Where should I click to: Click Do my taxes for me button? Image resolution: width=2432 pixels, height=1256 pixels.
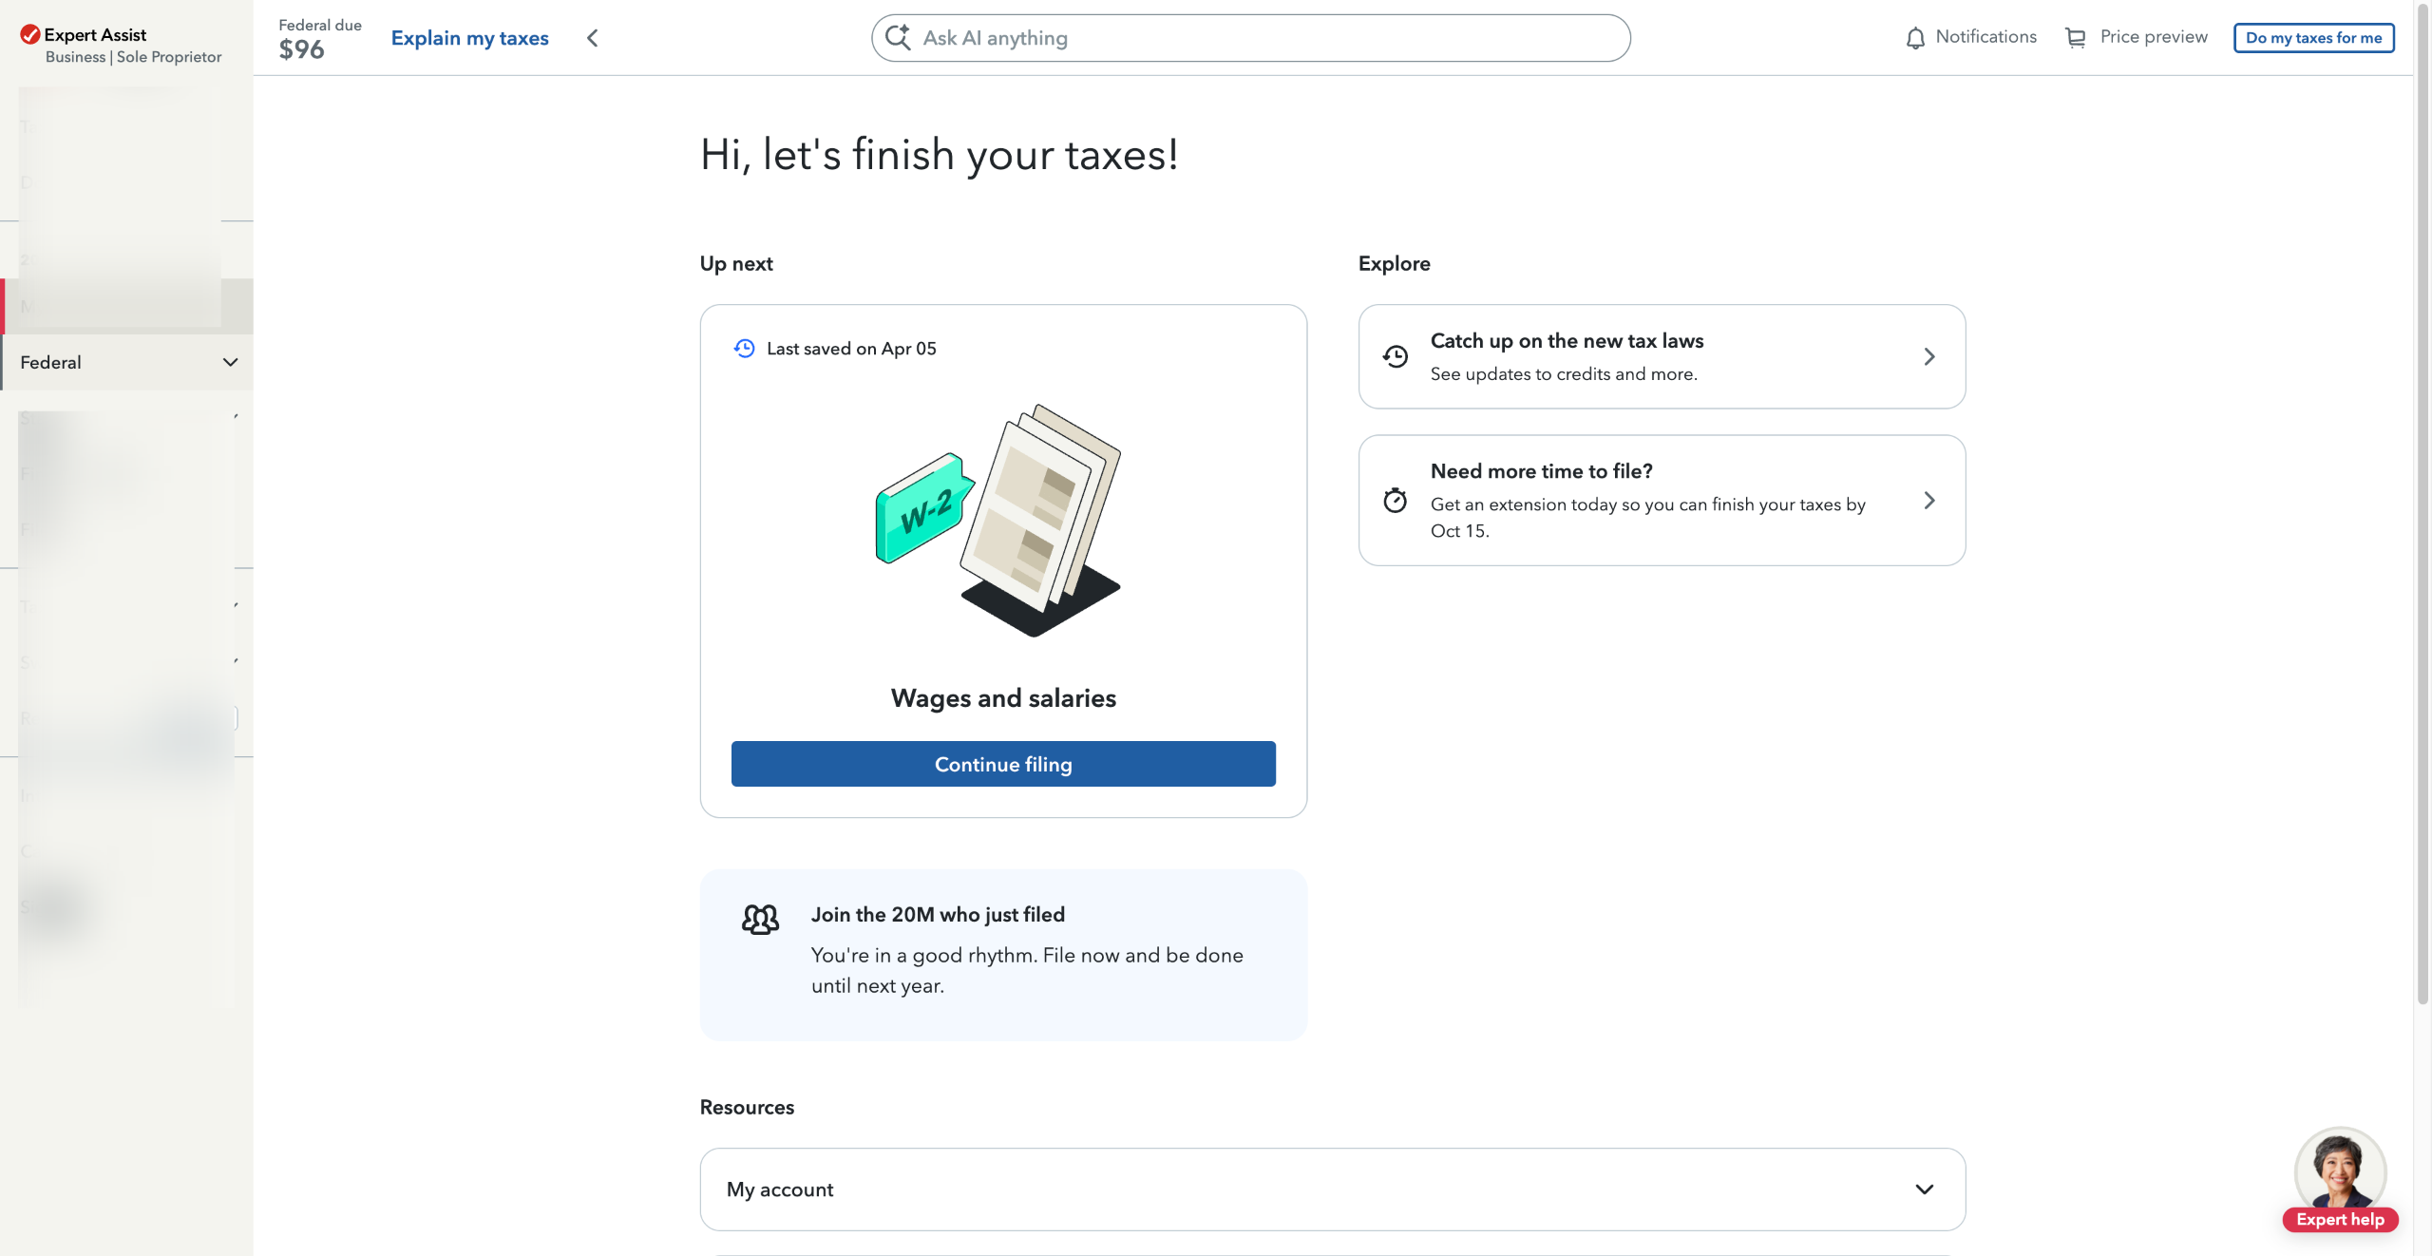click(2312, 38)
